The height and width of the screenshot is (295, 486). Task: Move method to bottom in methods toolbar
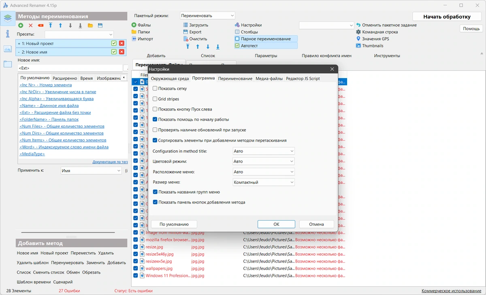tap(80, 25)
